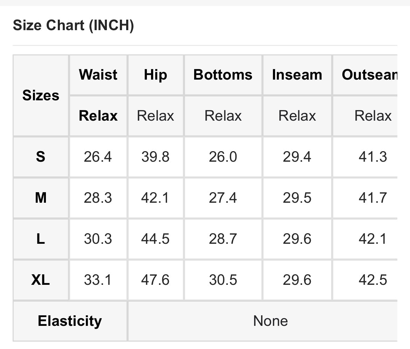
Task: Click the Elasticity row label
Action: [70, 321]
